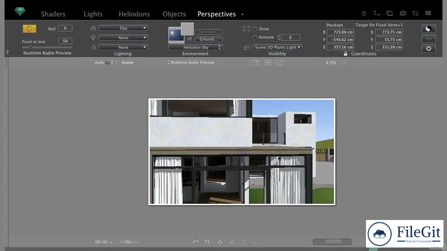Open the Heliodon Sky environment dropdown
The image size is (447, 251).
coord(196,47)
